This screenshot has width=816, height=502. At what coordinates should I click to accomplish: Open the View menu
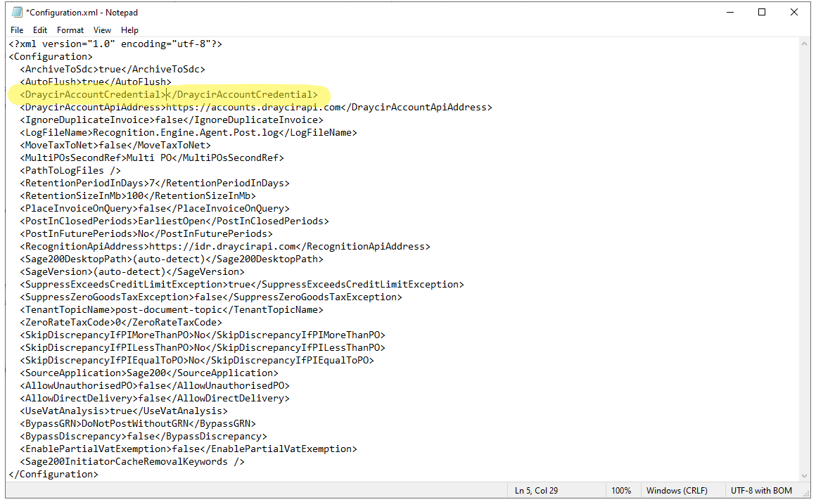[102, 30]
